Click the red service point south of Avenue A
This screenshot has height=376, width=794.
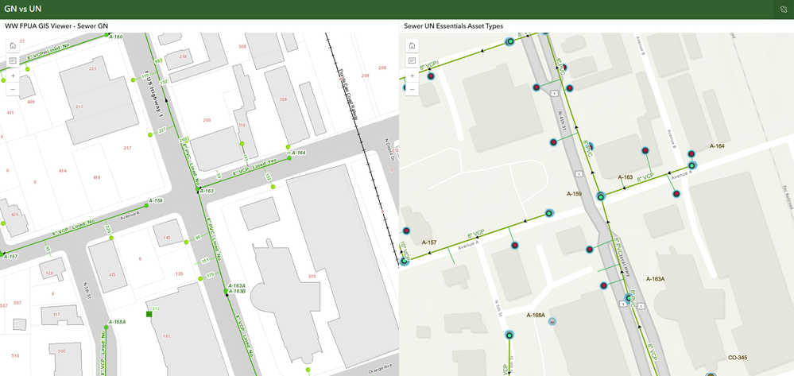[x=515, y=246]
